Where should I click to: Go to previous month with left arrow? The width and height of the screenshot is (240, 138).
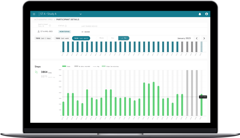tap(197, 38)
